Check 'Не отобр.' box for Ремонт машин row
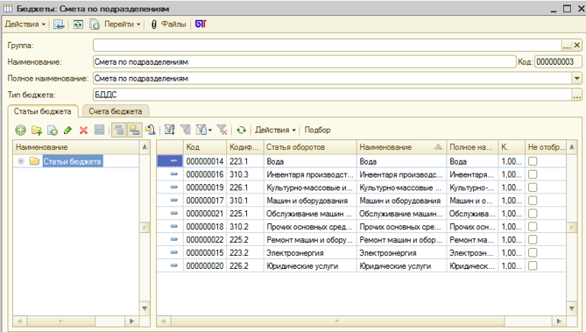This screenshot has height=332, width=586. (533, 240)
